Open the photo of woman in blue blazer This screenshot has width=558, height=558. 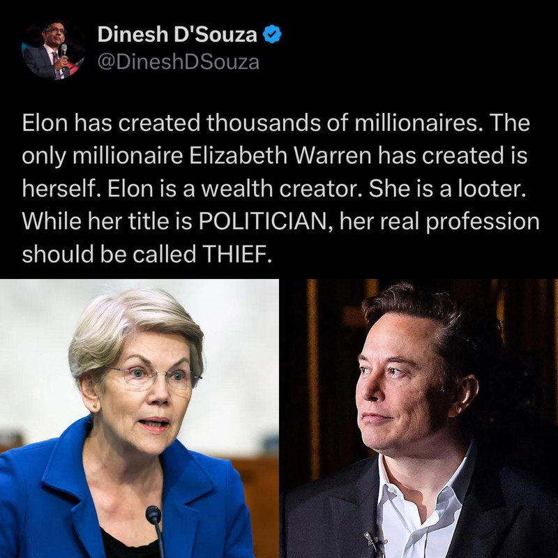pyautogui.click(x=139, y=418)
